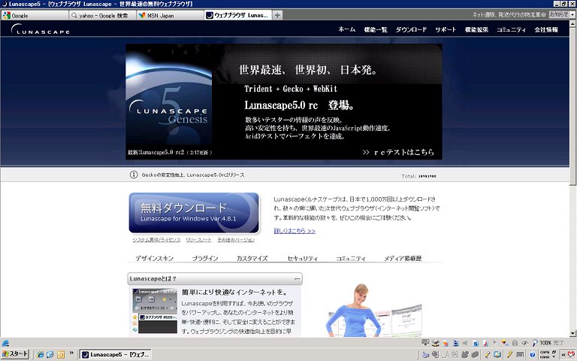Open その他のバージョン link
This screenshot has width=577, height=361.
(x=236, y=240)
